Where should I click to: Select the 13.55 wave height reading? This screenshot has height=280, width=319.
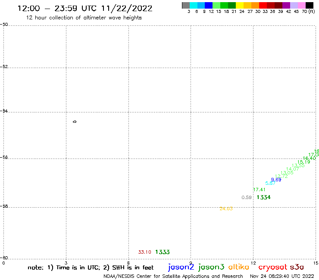click(298, 166)
